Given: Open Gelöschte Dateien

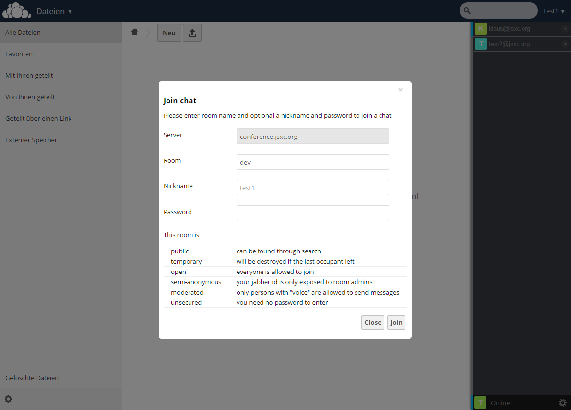Looking at the screenshot, I should (61, 378).
